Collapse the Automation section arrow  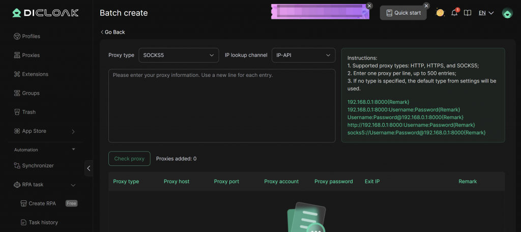click(x=73, y=150)
